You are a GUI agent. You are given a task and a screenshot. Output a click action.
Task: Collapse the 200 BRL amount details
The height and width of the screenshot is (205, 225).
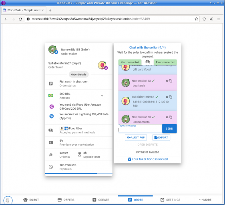pyautogui.click(x=102, y=96)
